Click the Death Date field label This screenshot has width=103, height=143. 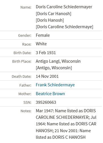(x=22, y=77)
